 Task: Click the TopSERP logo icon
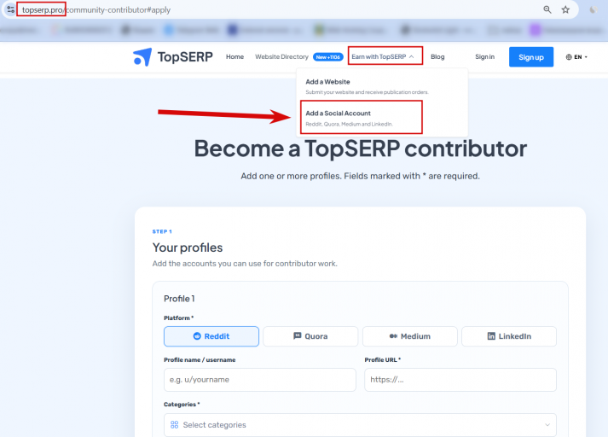coord(142,57)
